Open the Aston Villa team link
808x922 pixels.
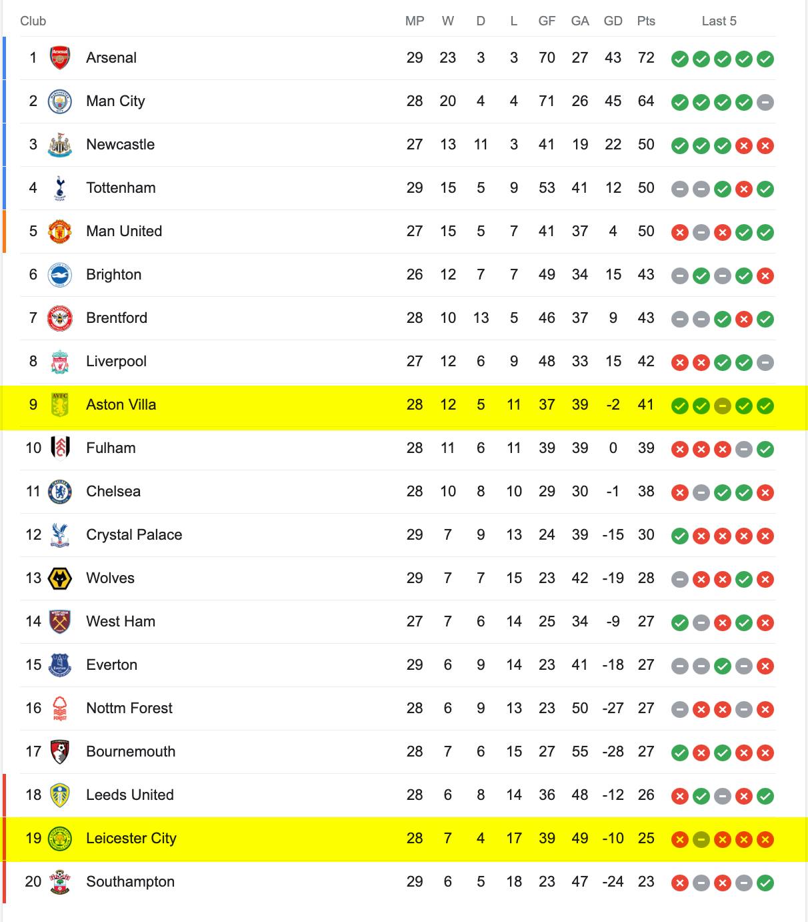coord(121,405)
